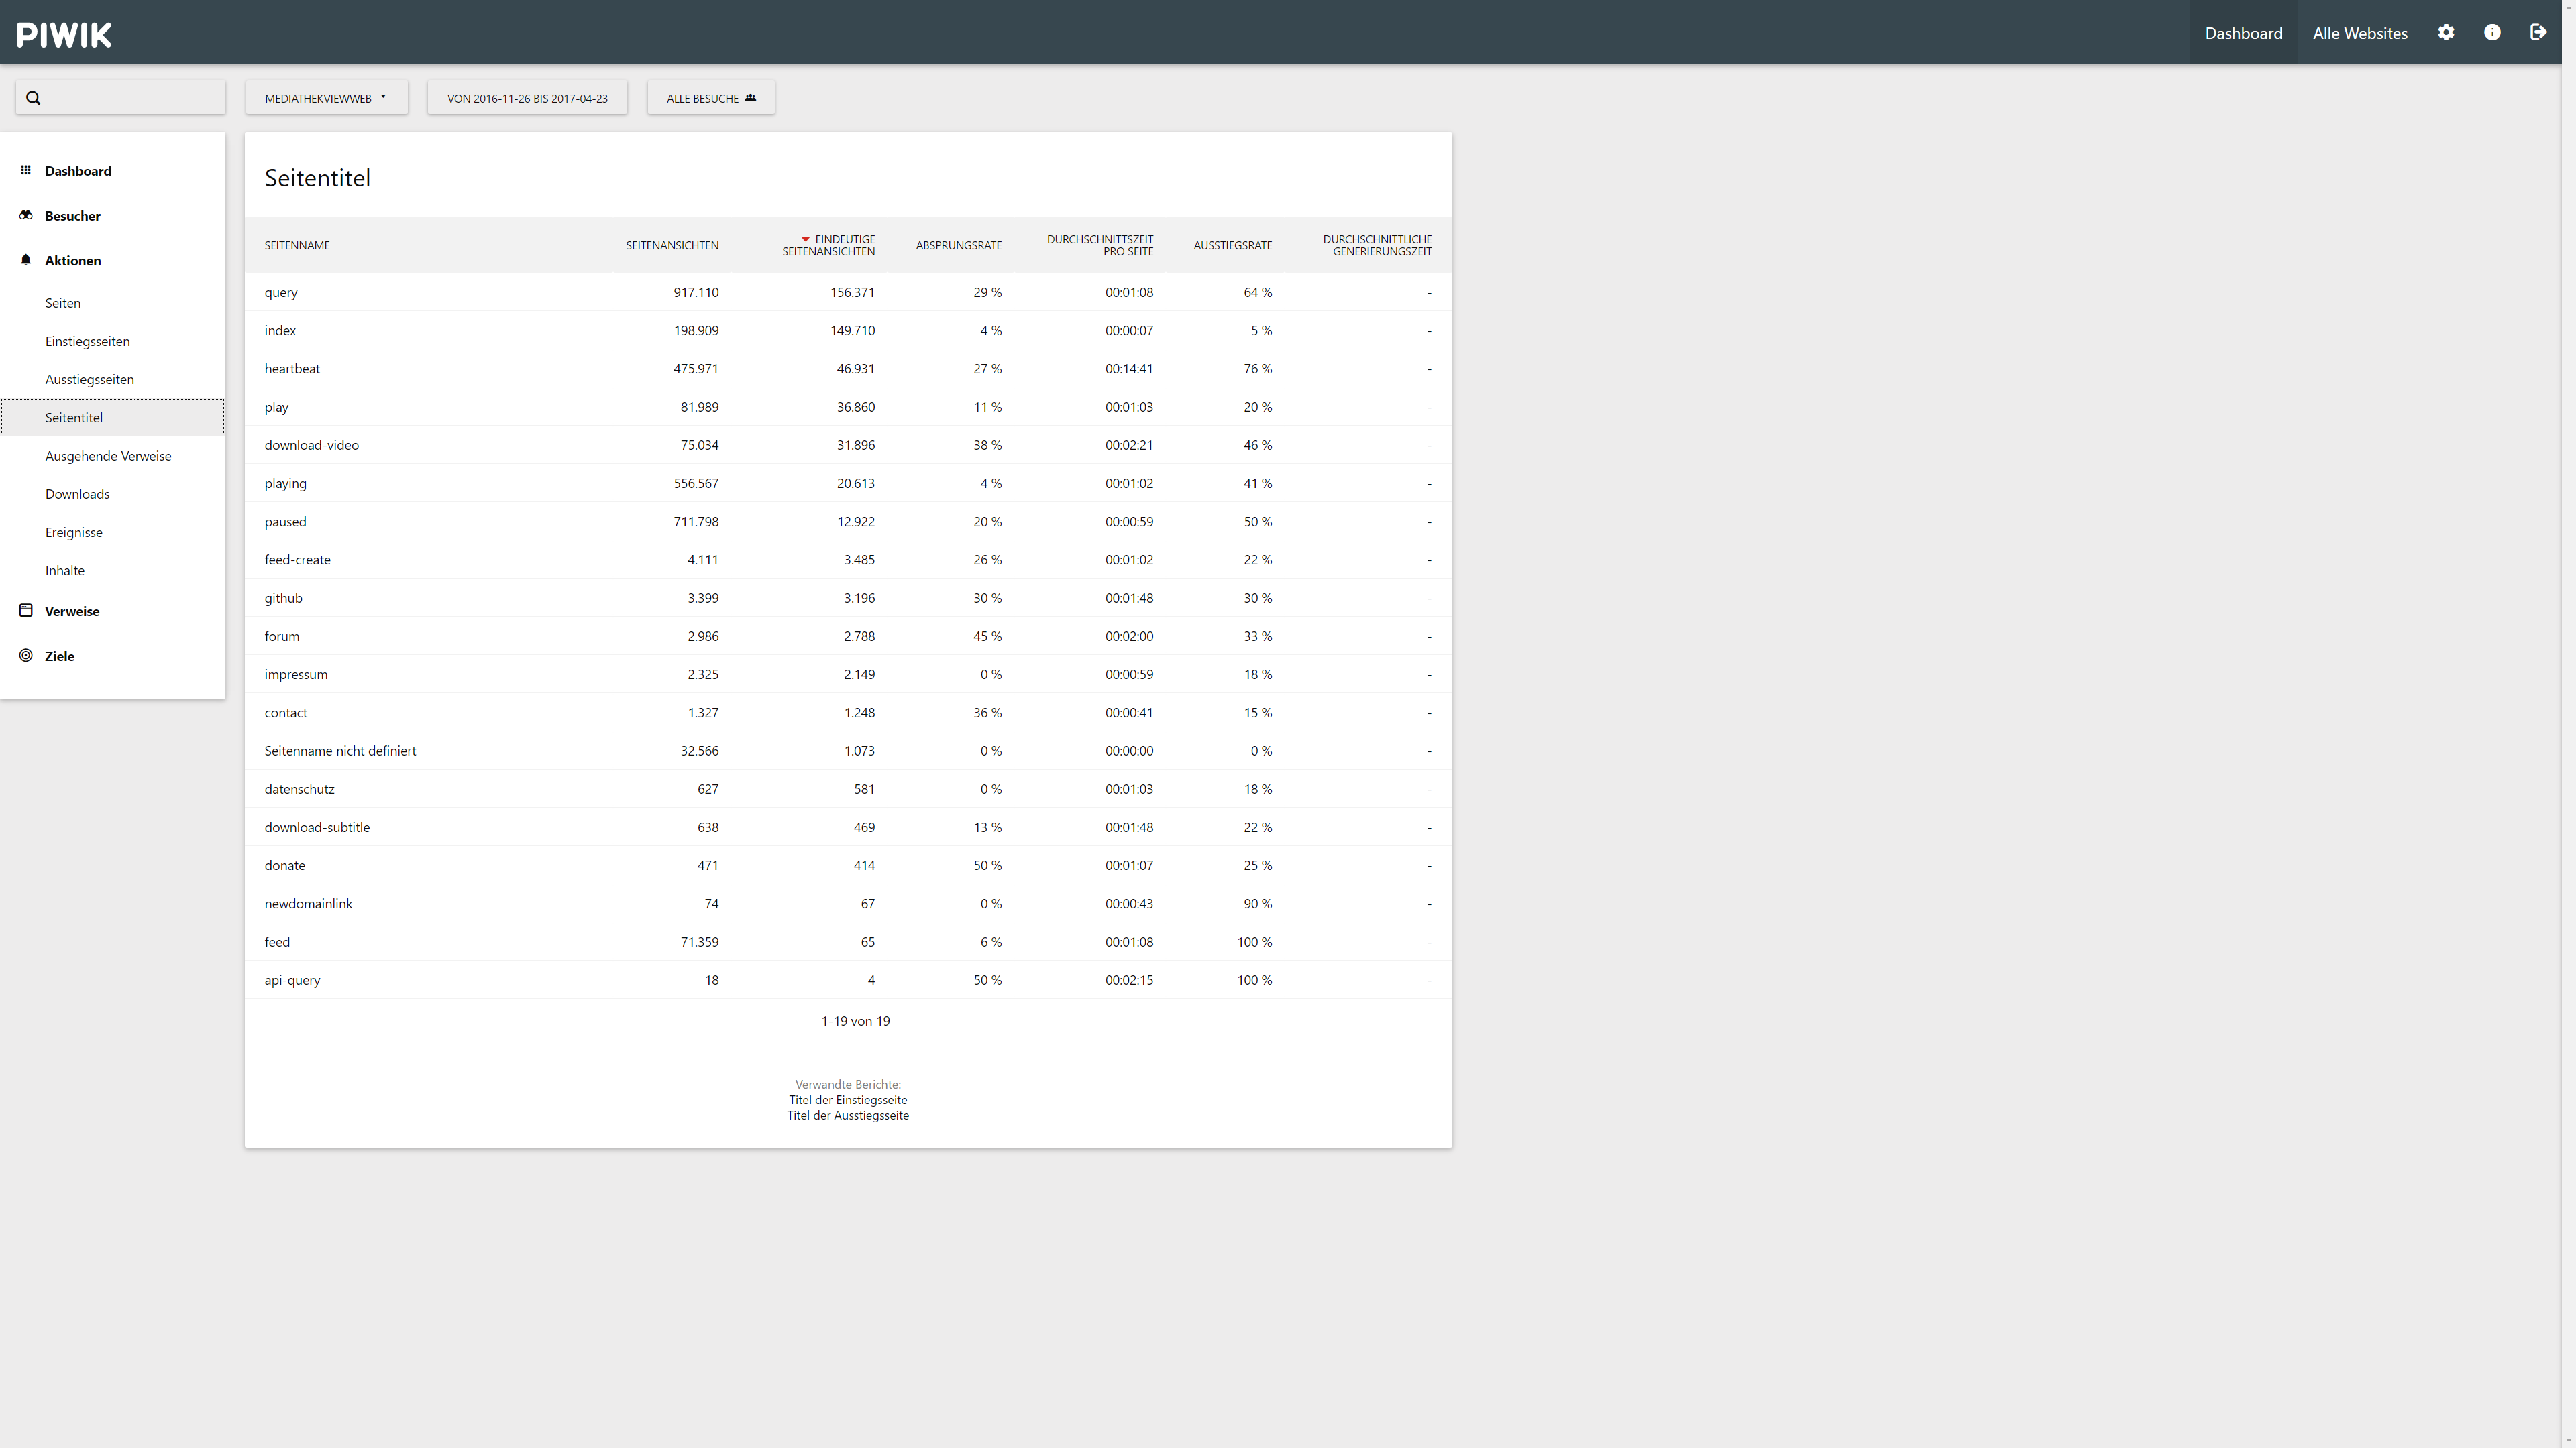Sort table by Seitenansichten column header
The height and width of the screenshot is (1448, 2576).
point(671,245)
